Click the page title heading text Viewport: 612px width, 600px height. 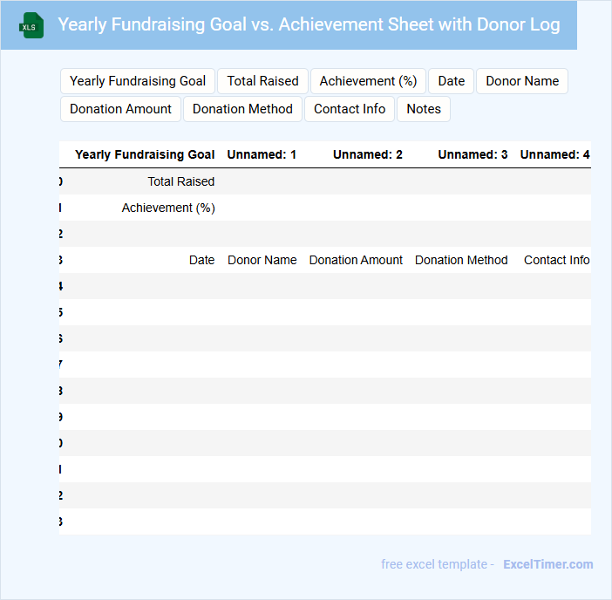click(x=309, y=24)
